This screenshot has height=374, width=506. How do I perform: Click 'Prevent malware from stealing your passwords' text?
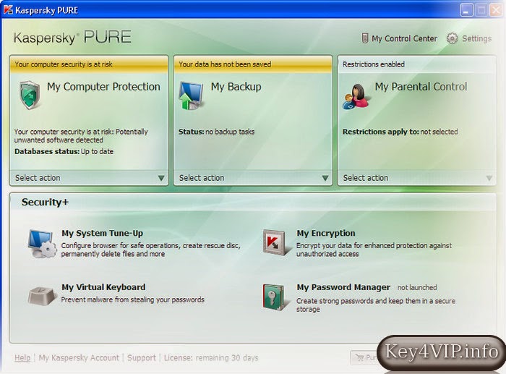click(x=132, y=299)
